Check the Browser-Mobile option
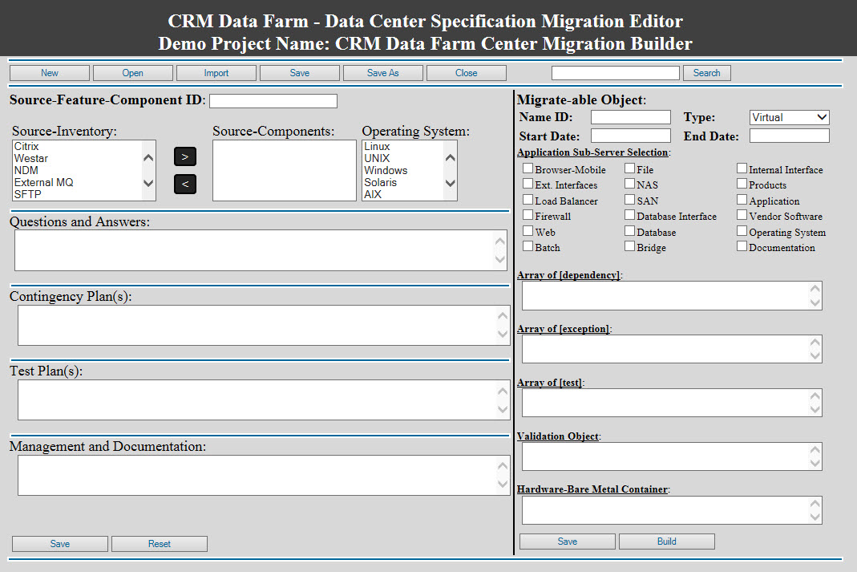The height and width of the screenshot is (572, 857). 528,168
